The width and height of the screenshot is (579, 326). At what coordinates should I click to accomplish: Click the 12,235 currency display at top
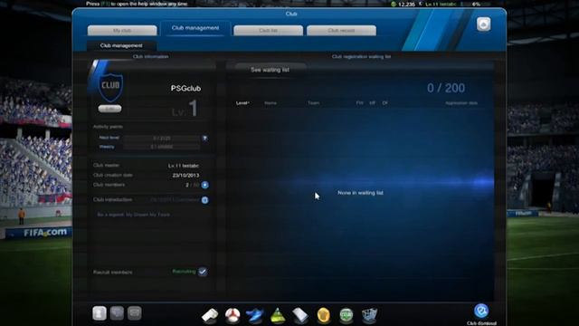point(406,5)
